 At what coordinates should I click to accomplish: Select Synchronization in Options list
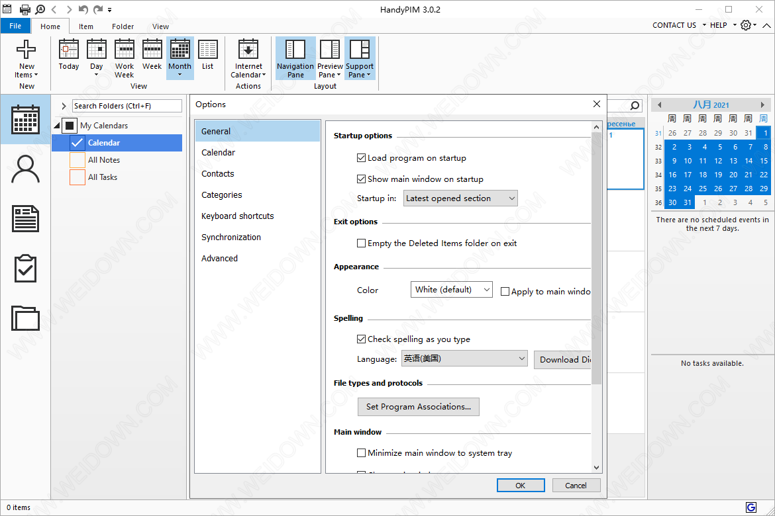(x=258, y=237)
